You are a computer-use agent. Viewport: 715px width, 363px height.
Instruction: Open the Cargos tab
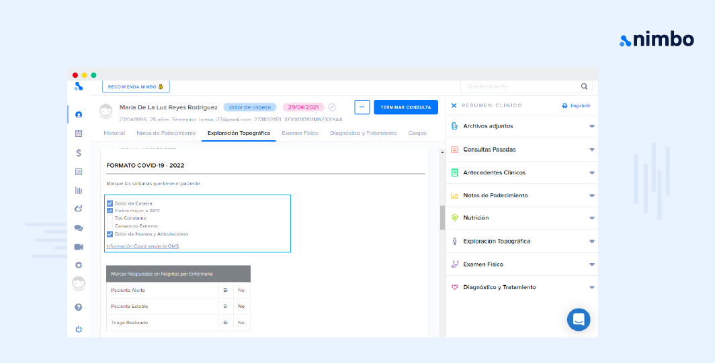417,133
